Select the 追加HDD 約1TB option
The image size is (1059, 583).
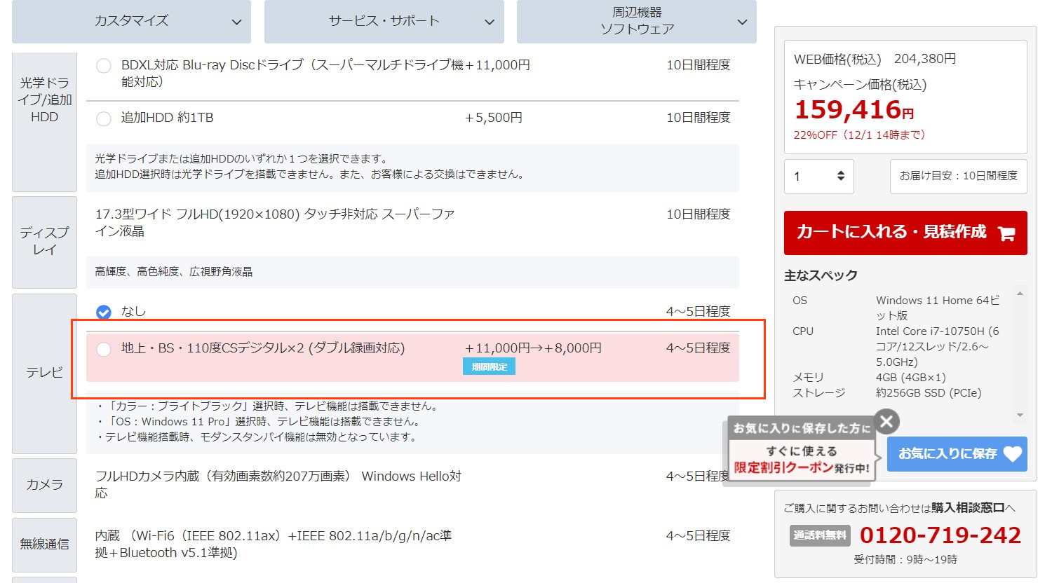click(104, 118)
